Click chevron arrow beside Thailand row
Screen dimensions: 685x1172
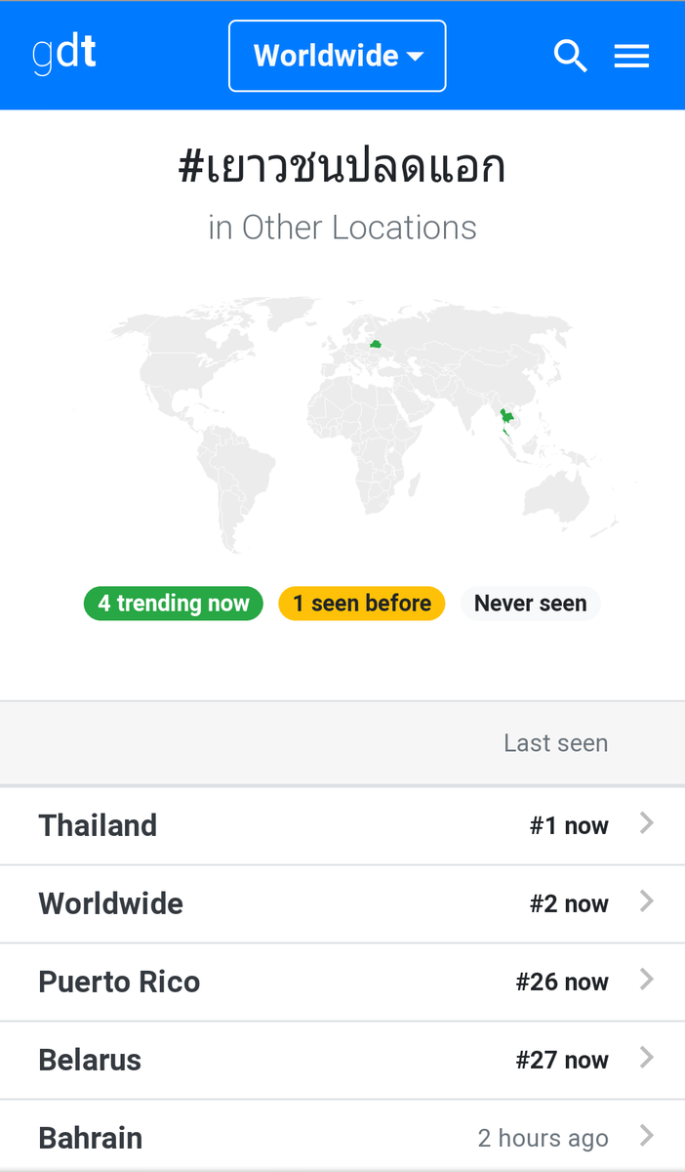tap(646, 824)
